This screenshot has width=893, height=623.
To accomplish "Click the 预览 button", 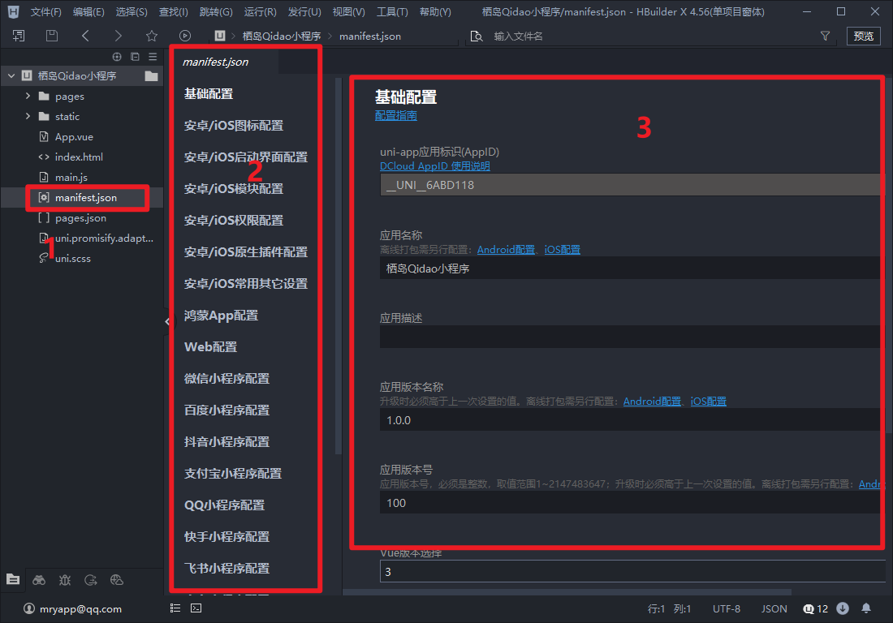I will click(x=864, y=36).
